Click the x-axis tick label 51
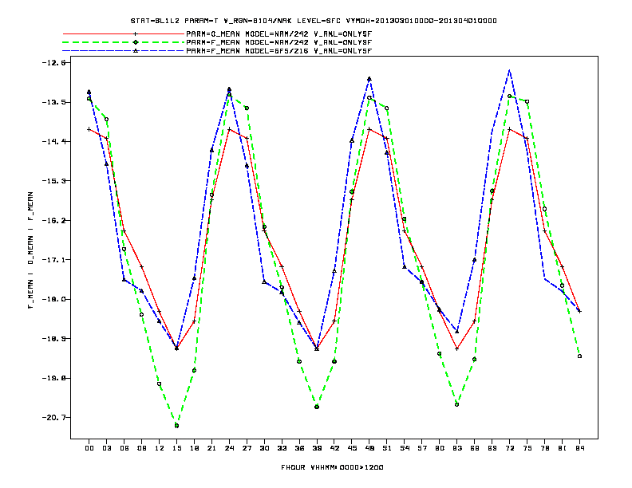Viewport: 632px width, 488px height. point(387,448)
